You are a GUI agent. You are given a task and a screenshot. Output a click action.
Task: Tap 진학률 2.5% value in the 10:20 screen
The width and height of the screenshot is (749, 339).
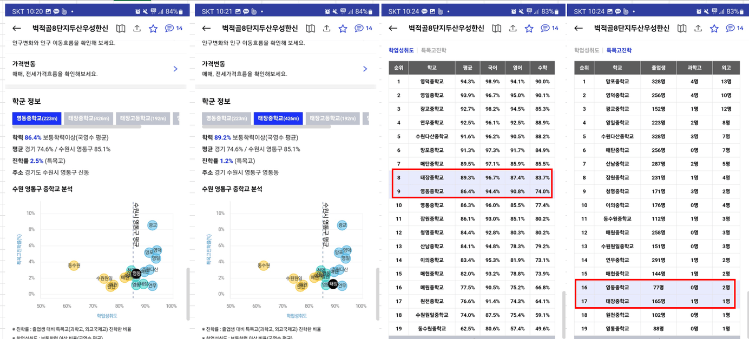(36, 161)
